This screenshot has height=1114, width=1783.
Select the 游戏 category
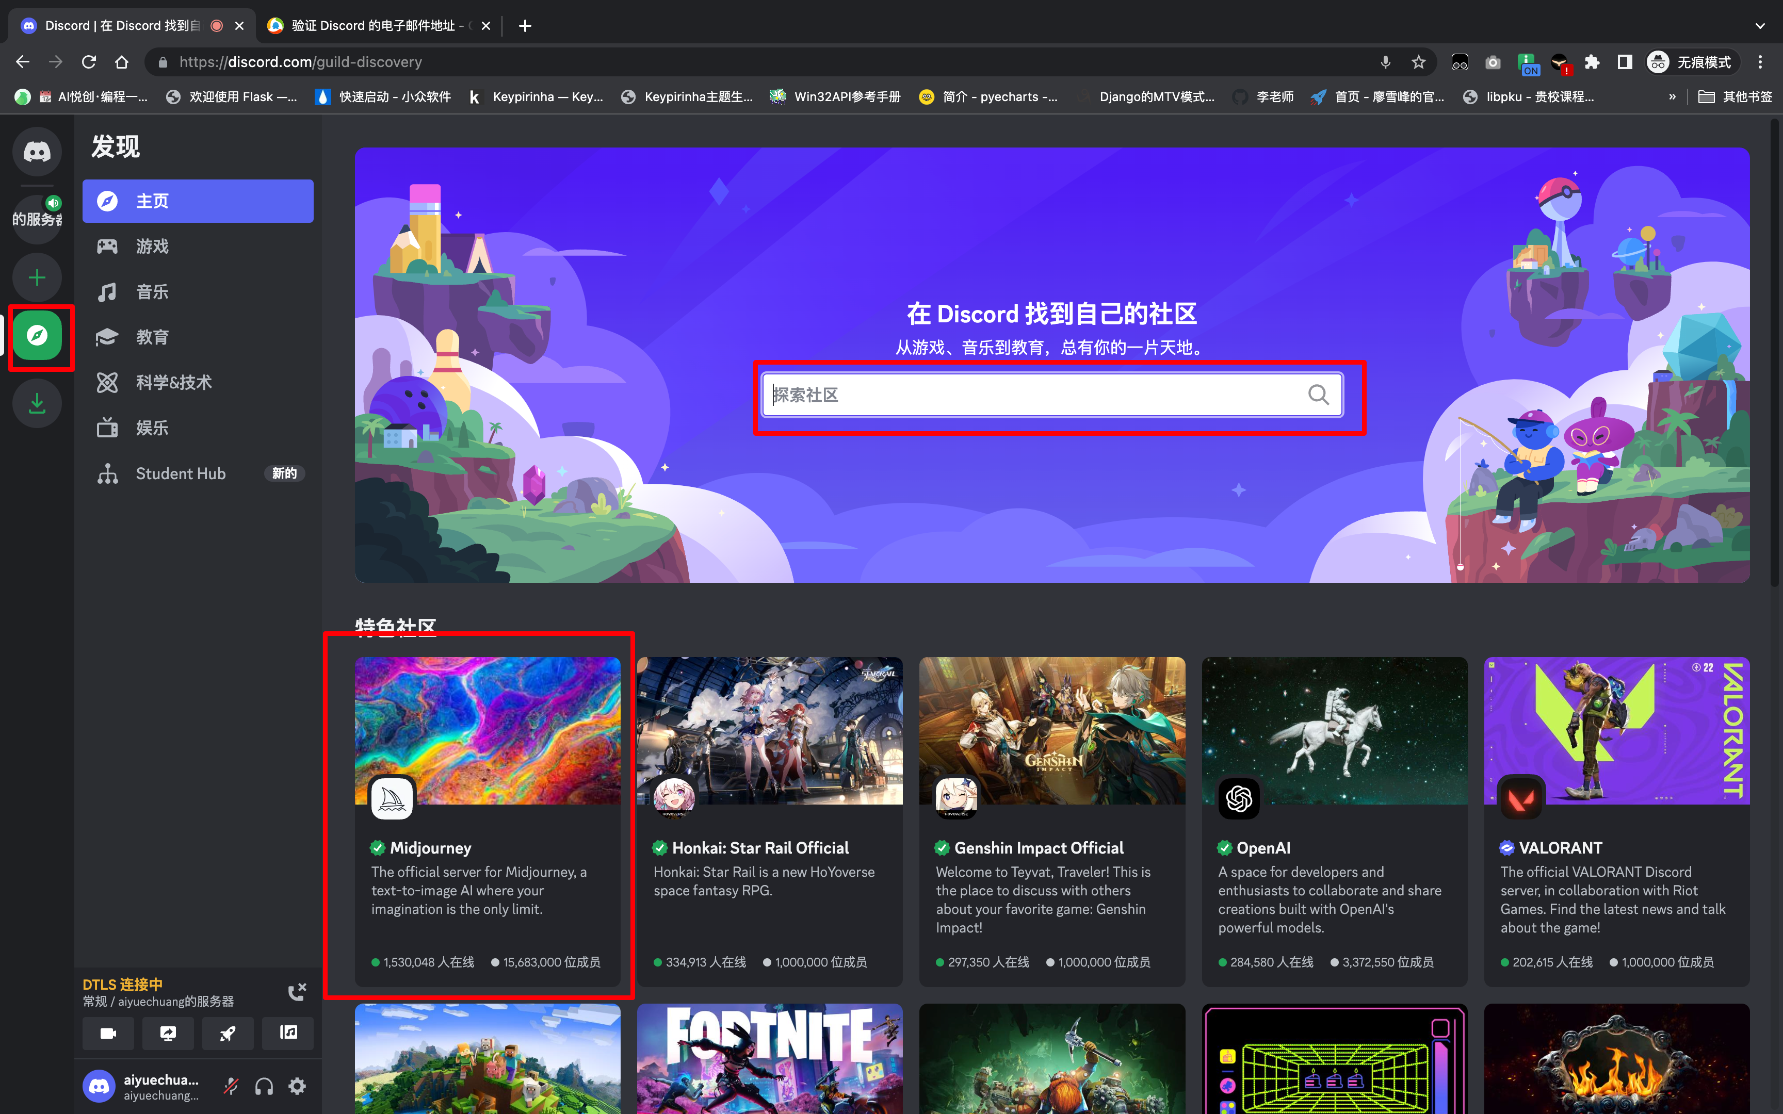(198, 246)
